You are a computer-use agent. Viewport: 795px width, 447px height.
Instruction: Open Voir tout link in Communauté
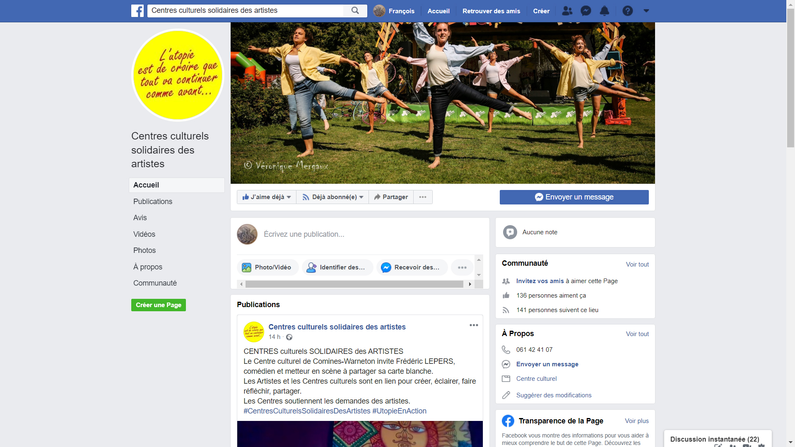(637, 264)
